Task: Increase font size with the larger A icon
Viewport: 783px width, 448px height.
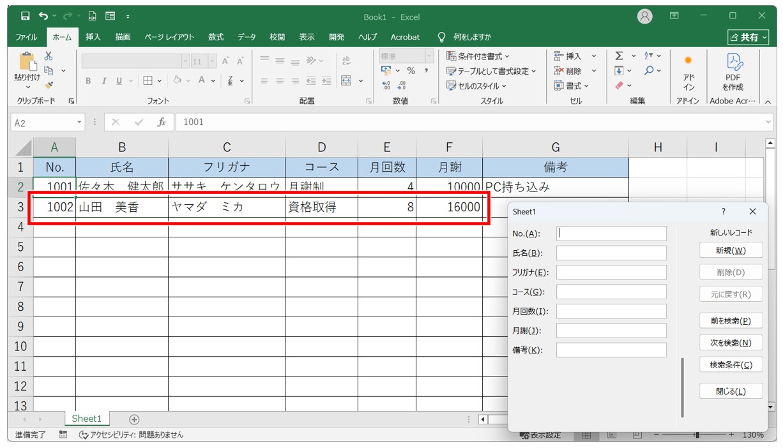Action: pos(225,61)
